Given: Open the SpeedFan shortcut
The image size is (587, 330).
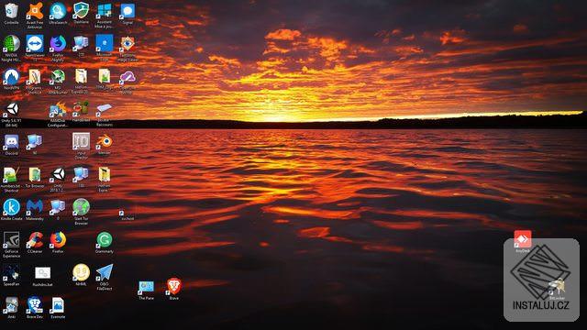Looking at the screenshot, I should pyautogui.click(x=12, y=272).
